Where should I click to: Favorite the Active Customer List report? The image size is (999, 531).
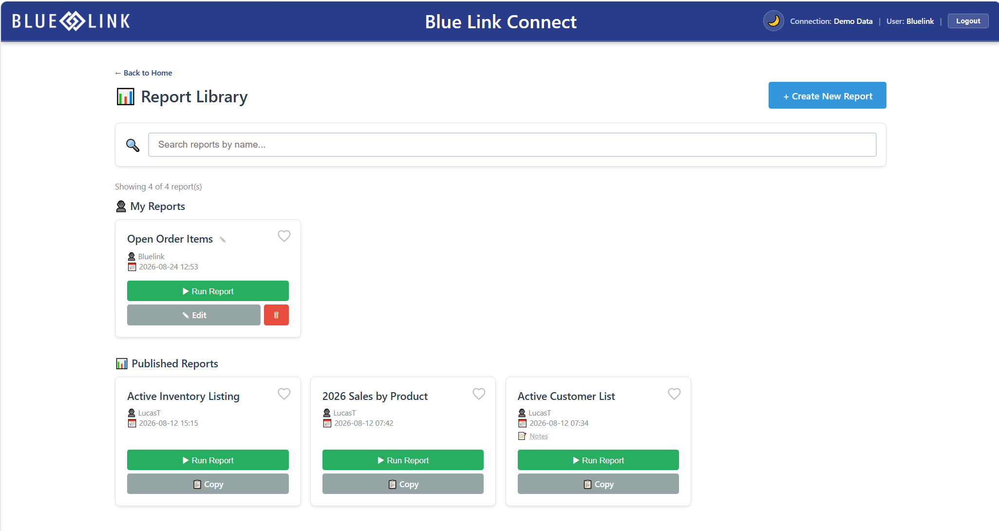tap(674, 394)
